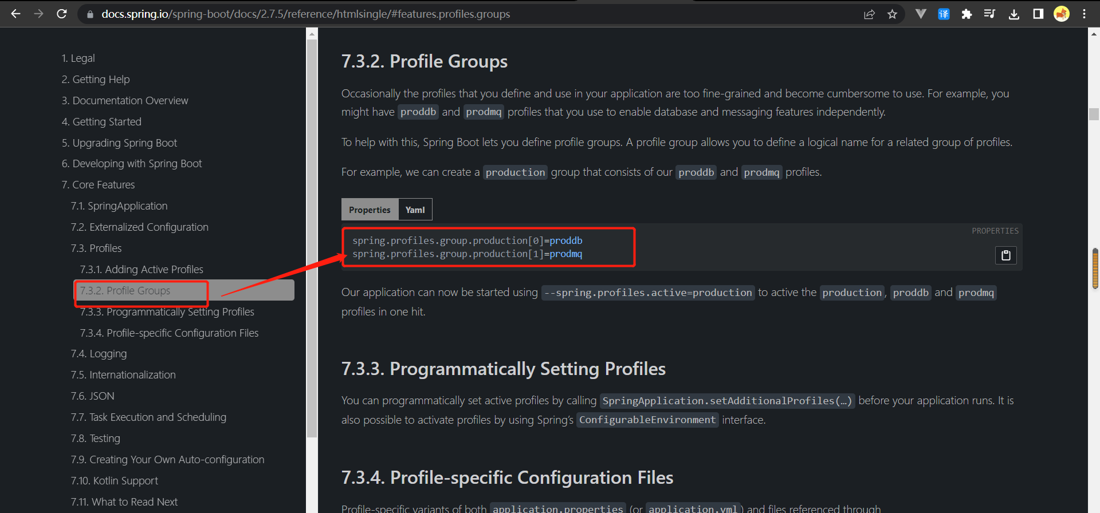Go to 7.8. Testing
The image size is (1100, 513).
click(x=95, y=438)
